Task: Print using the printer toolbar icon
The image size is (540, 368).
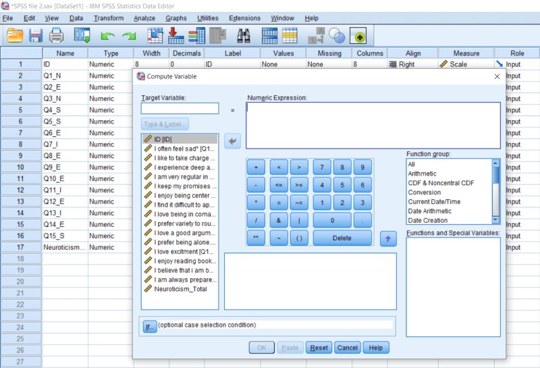Action: click(x=56, y=36)
